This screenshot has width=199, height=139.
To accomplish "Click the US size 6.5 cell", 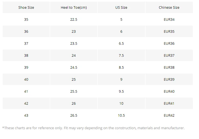I will click(121, 43).
